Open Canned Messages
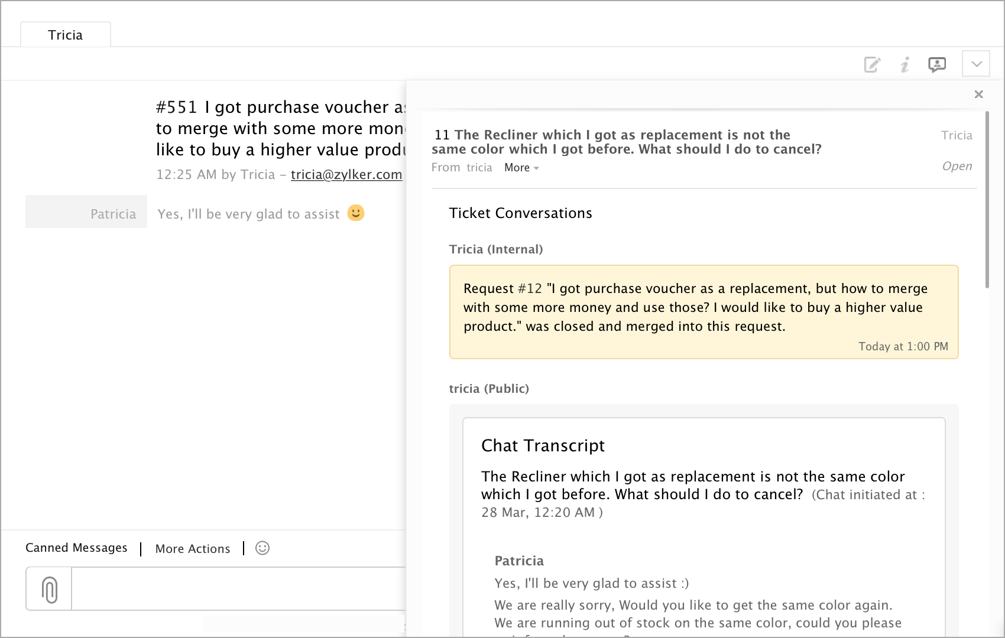The image size is (1005, 638). pos(76,548)
